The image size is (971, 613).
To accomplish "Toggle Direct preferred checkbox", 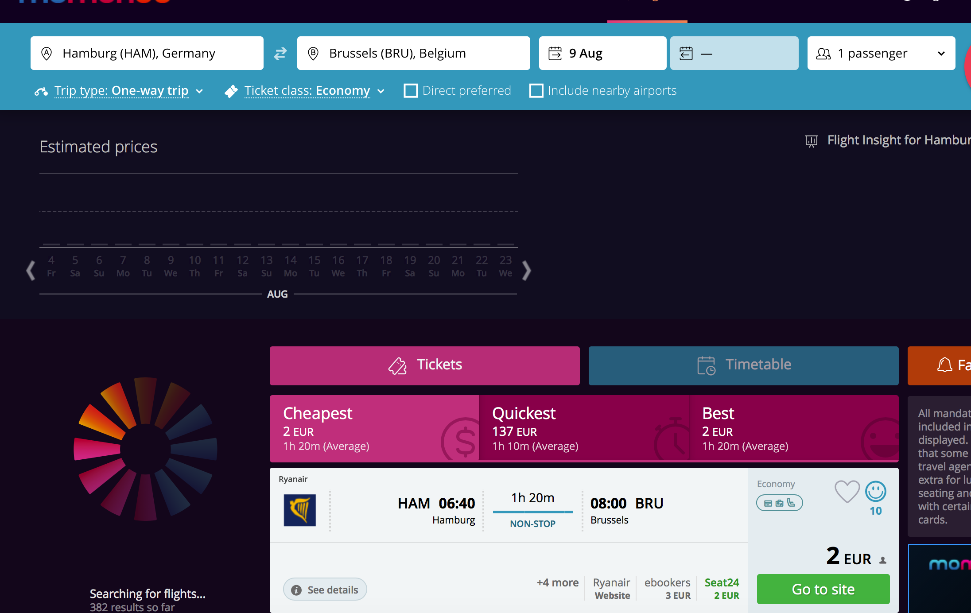I will point(411,91).
